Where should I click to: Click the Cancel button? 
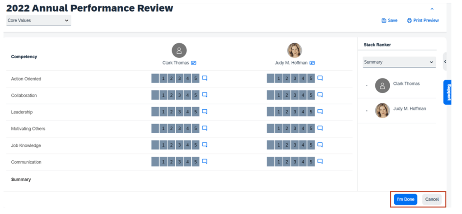[432, 199]
